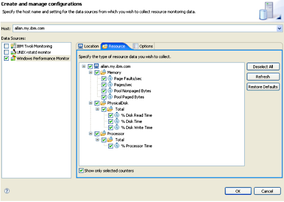
Task: Uncheck the PhysicalDisk category checkbox
Action: pyautogui.click(x=97, y=103)
